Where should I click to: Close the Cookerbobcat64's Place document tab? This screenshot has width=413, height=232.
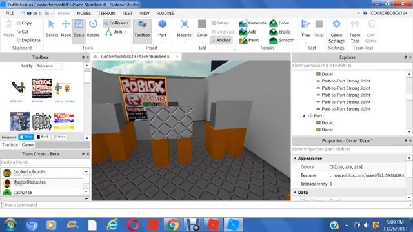point(177,57)
